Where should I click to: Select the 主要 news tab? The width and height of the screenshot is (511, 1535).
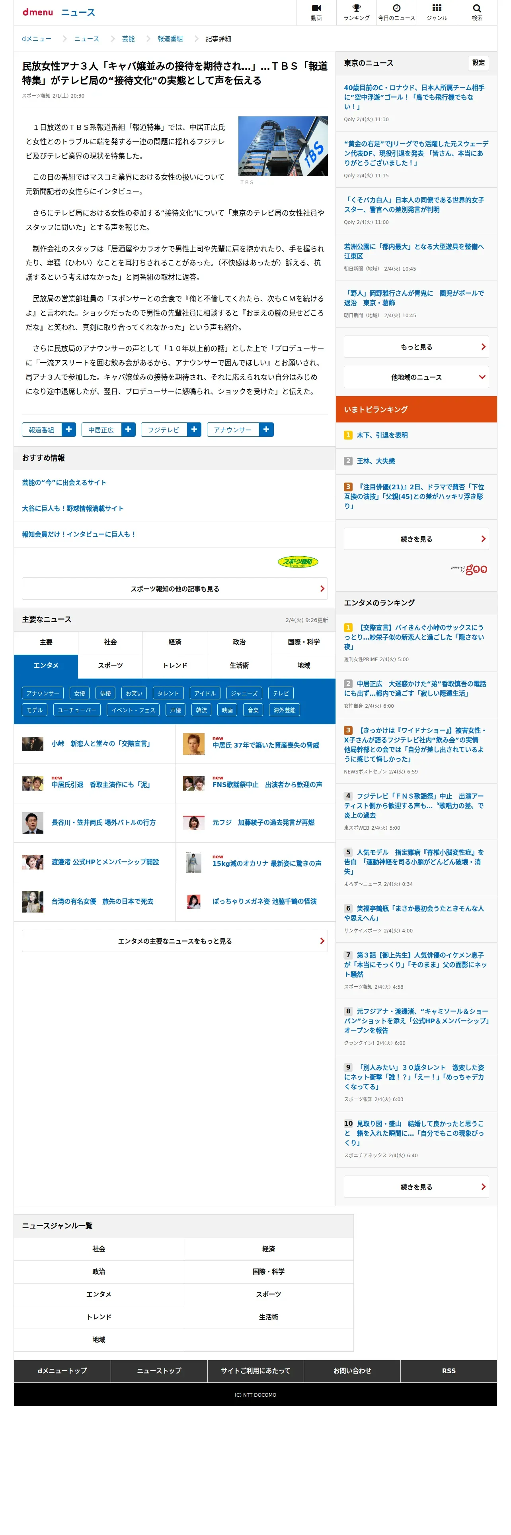(46, 642)
